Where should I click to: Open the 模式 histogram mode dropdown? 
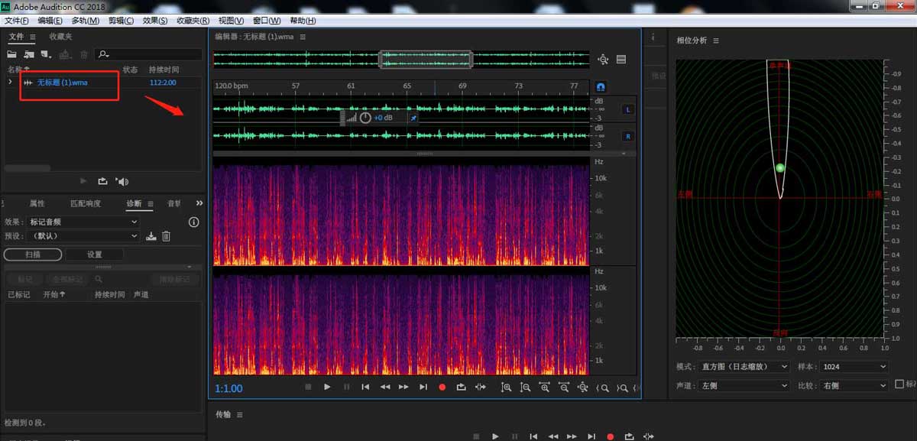(x=744, y=367)
